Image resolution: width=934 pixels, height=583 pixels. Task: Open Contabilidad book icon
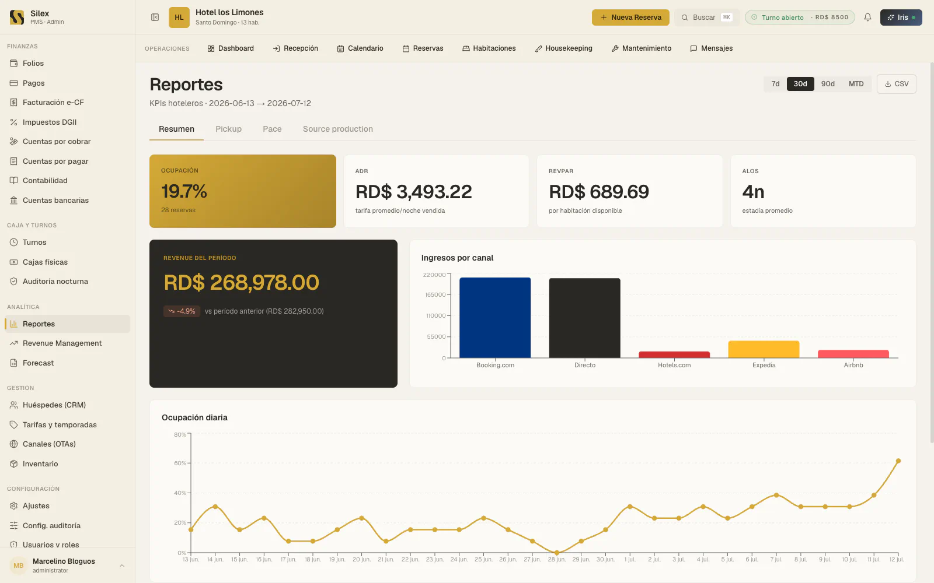click(13, 181)
